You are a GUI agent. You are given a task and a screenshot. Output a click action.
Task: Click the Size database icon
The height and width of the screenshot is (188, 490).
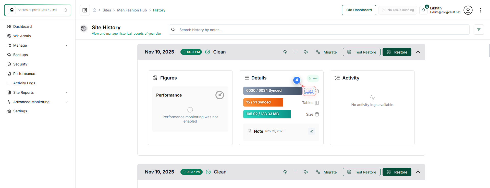(x=317, y=114)
